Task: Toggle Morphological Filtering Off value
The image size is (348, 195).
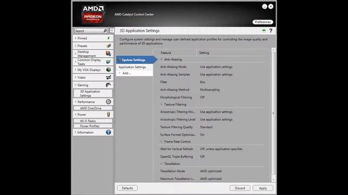Action: click(x=202, y=97)
